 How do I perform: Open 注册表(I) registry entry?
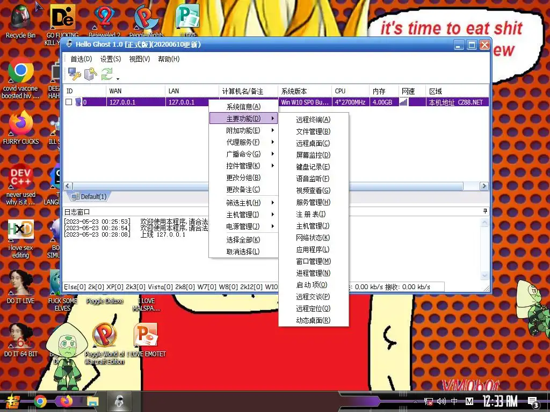[x=313, y=214]
